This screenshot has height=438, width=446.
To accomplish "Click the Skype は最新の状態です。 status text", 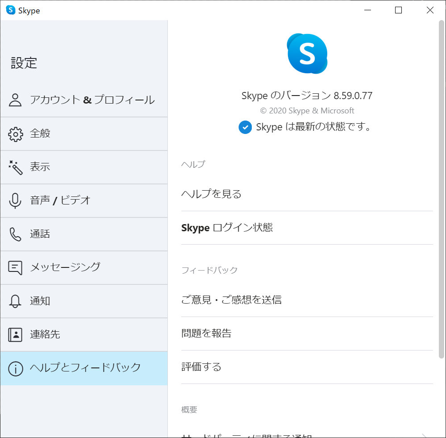I will pos(313,127).
